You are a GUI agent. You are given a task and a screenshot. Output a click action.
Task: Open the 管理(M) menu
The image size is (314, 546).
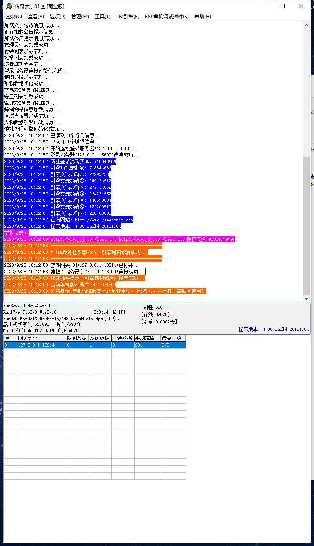click(80, 17)
